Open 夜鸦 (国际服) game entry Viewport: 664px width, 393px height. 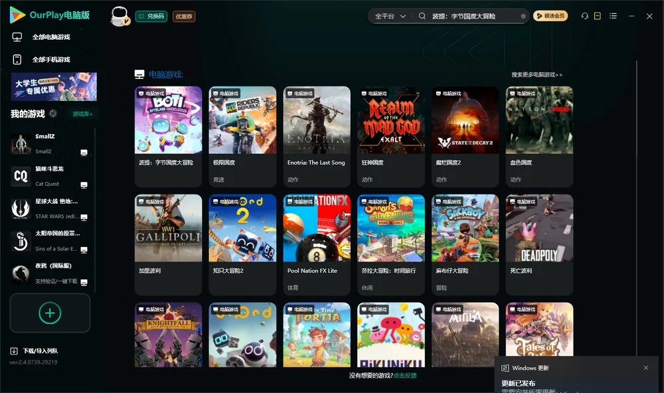click(x=51, y=273)
